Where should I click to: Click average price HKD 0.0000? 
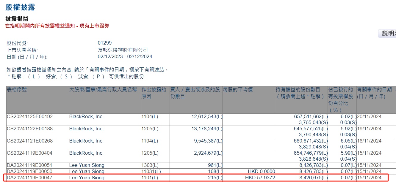coord(261,172)
